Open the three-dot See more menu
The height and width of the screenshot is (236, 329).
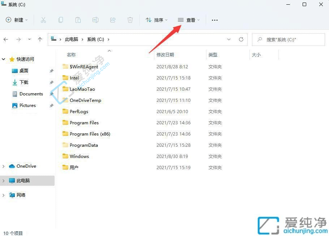click(215, 20)
